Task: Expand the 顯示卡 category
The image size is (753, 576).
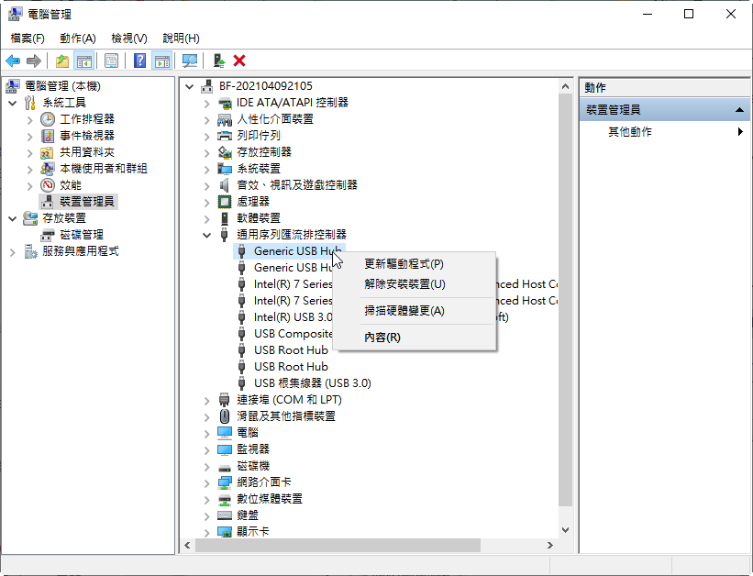Action: point(206,532)
